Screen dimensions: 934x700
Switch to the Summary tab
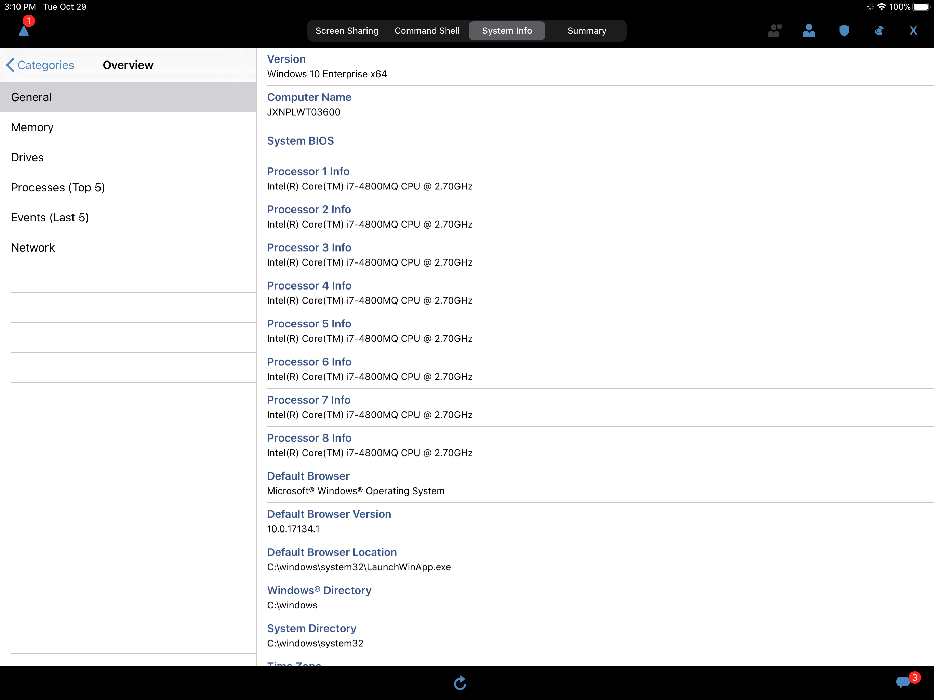click(586, 31)
